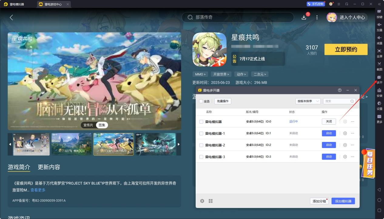
Task: Open settings gear for 雷电模拟器-3
Action: tap(345, 157)
